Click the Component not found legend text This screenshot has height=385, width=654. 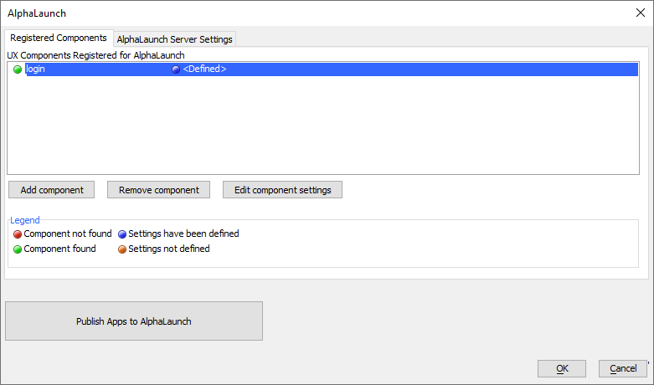pyautogui.click(x=68, y=234)
